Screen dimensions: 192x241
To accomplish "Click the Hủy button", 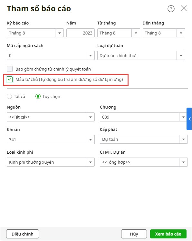I will click(134, 234).
